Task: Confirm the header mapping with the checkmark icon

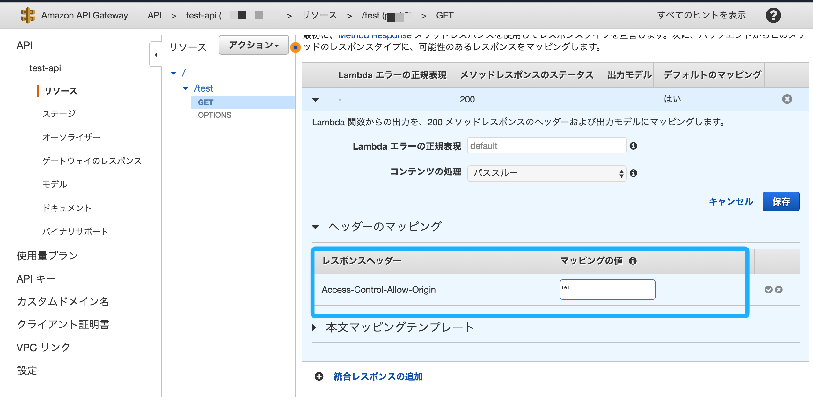Action: tap(768, 290)
